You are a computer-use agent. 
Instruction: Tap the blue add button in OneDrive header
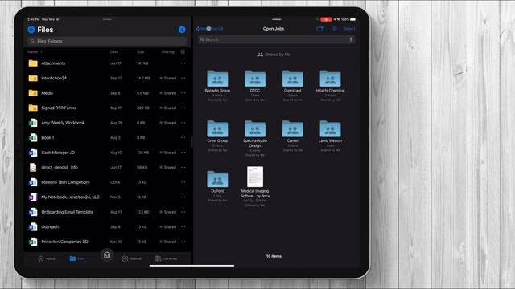point(182,30)
